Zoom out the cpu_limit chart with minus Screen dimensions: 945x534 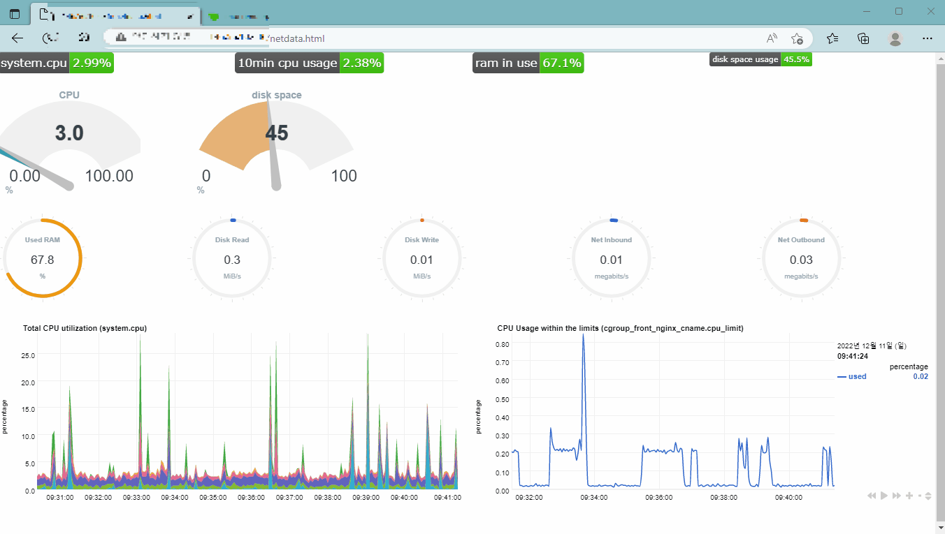point(920,496)
